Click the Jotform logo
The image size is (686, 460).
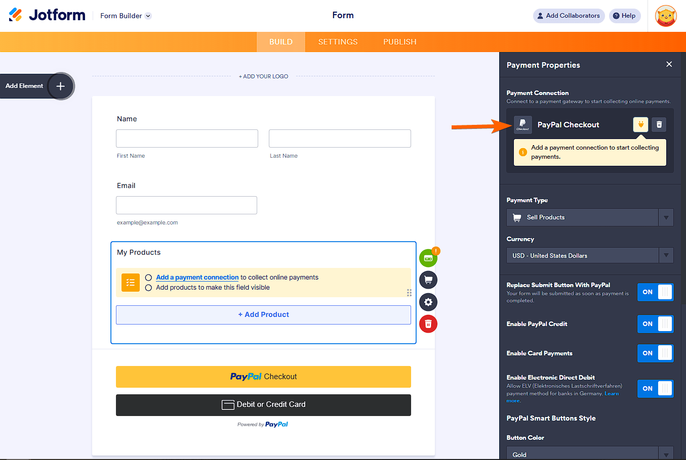click(47, 15)
